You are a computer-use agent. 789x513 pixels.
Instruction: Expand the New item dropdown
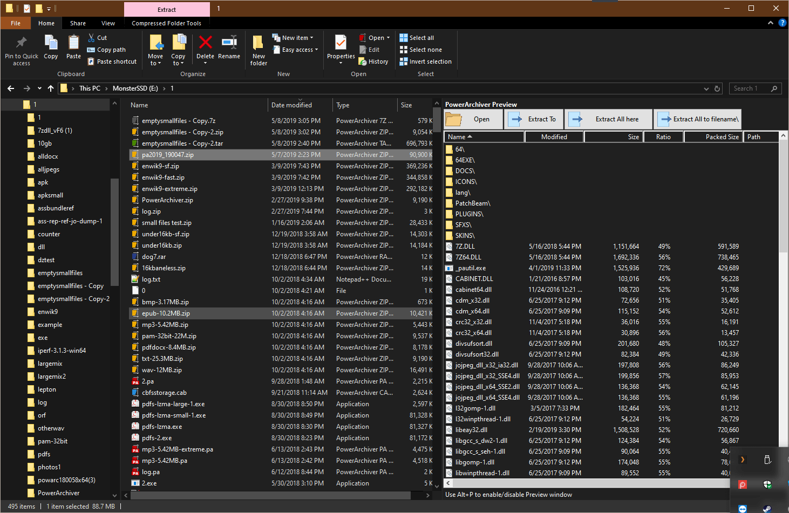point(293,38)
